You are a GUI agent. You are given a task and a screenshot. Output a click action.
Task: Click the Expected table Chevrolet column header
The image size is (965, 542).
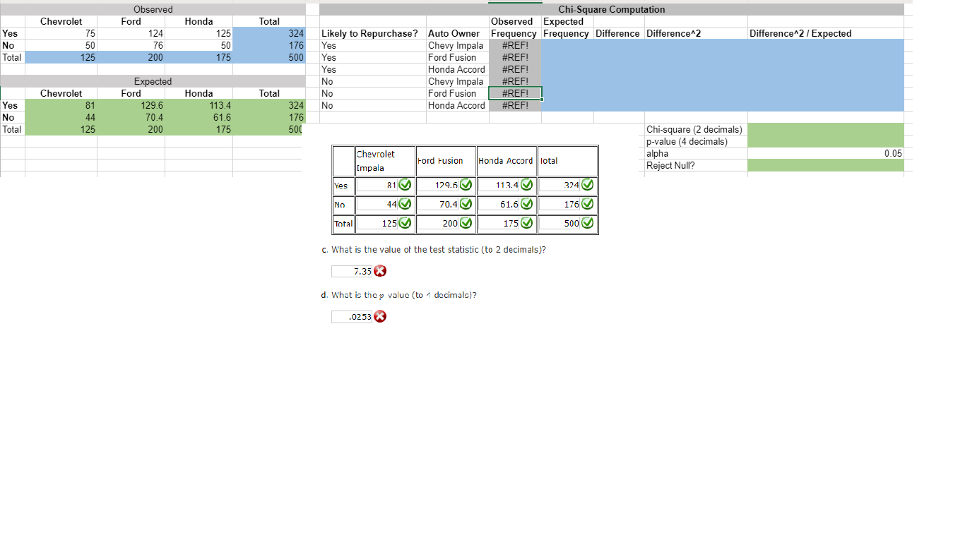coord(61,93)
